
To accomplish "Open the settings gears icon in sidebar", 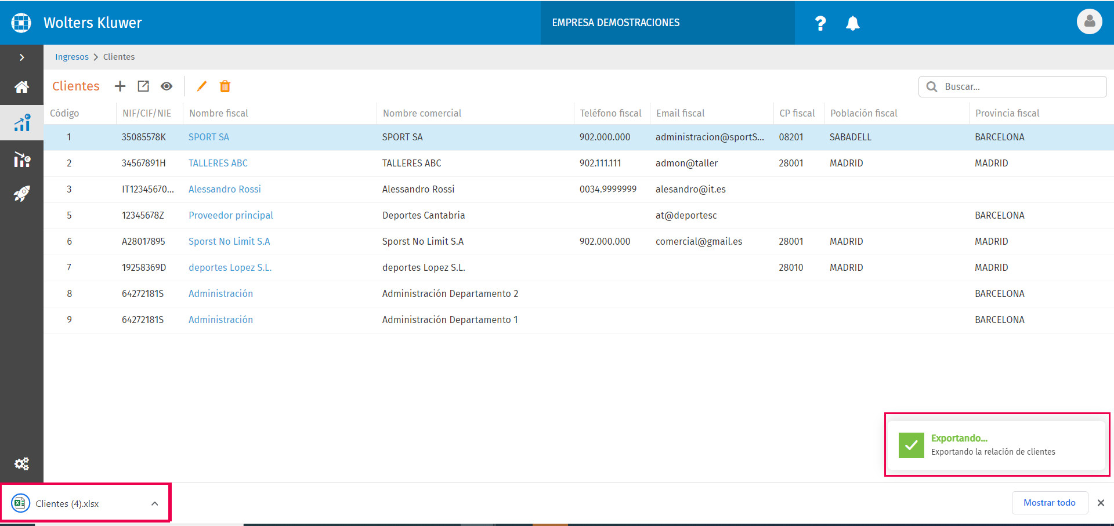I will pyautogui.click(x=21, y=463).
